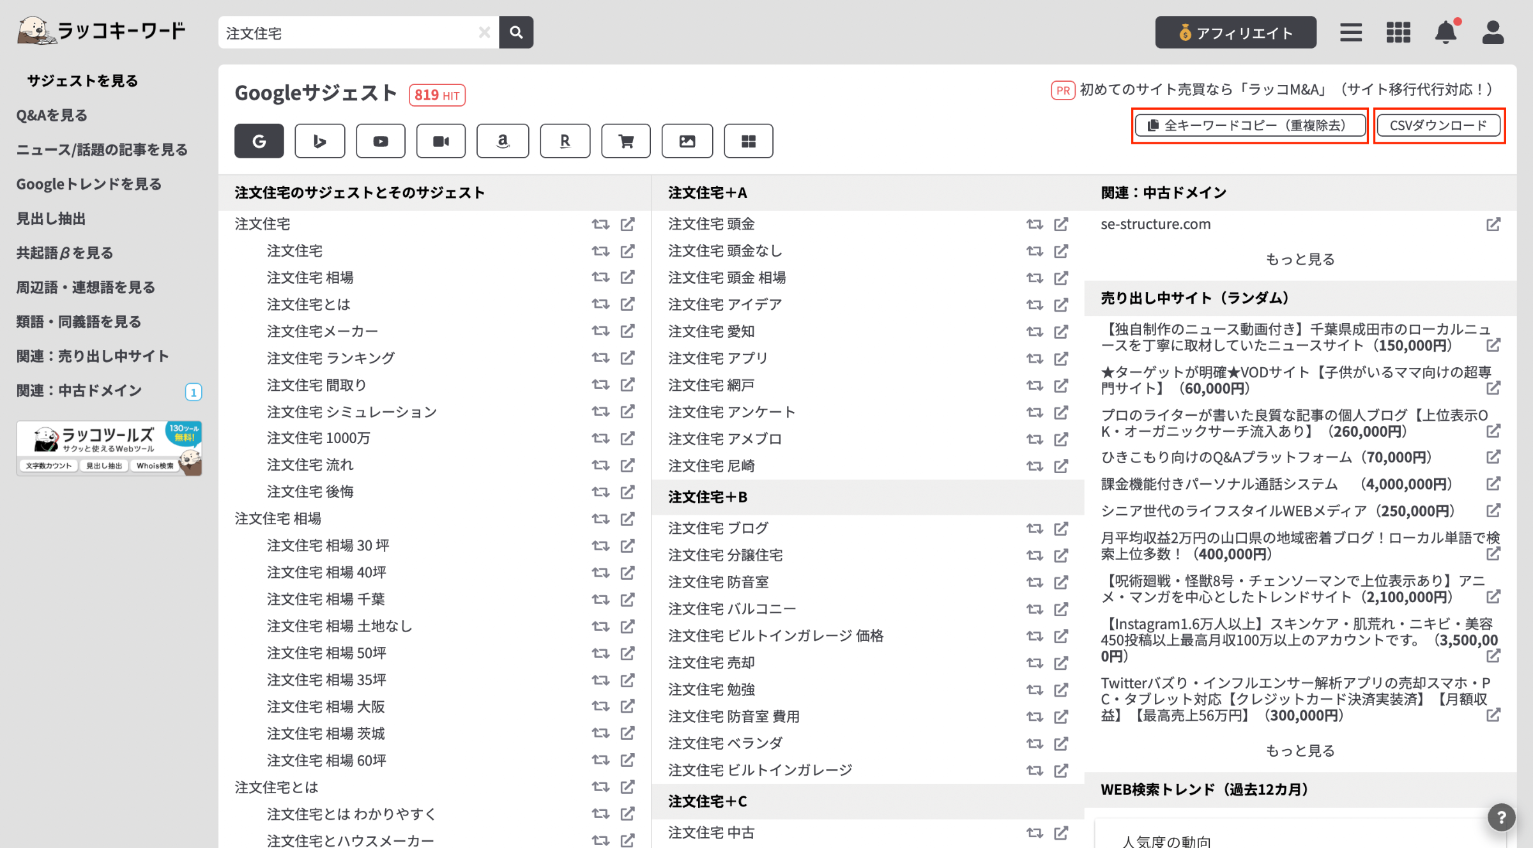This screenshot has height=848, width=1533.
Task: Select the Rakuten suggest source icon
Action: point(565,141)
